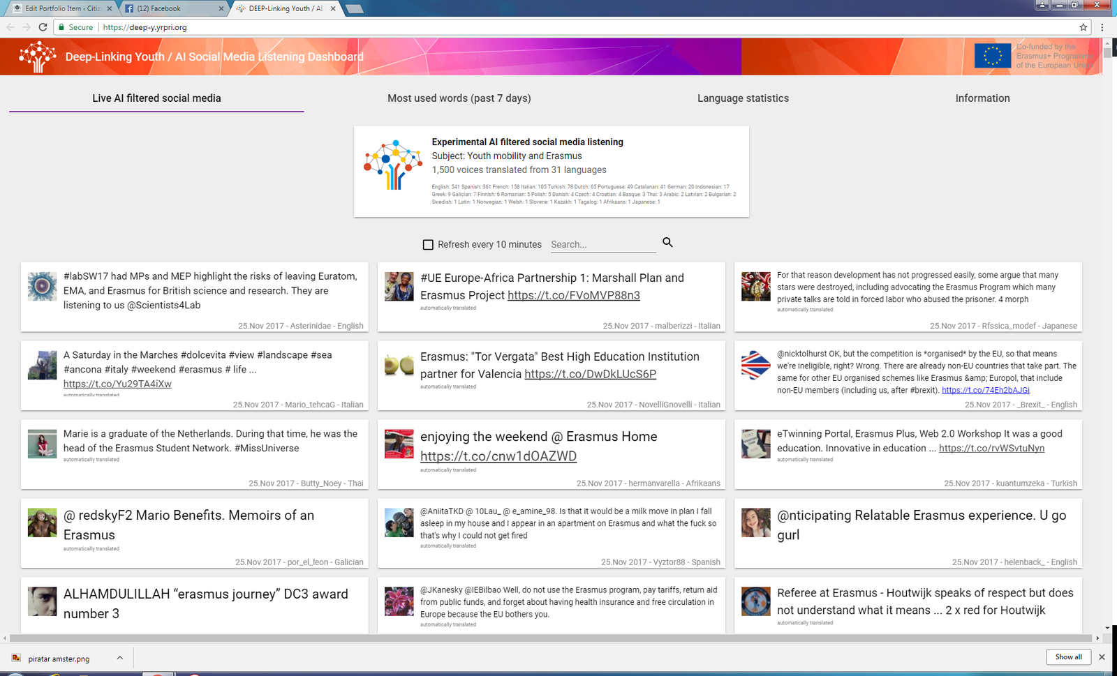Viewport: 1117px width, 676px height.
Task: Open _Brexit_ Union Jack avatar
Action: 756,366
